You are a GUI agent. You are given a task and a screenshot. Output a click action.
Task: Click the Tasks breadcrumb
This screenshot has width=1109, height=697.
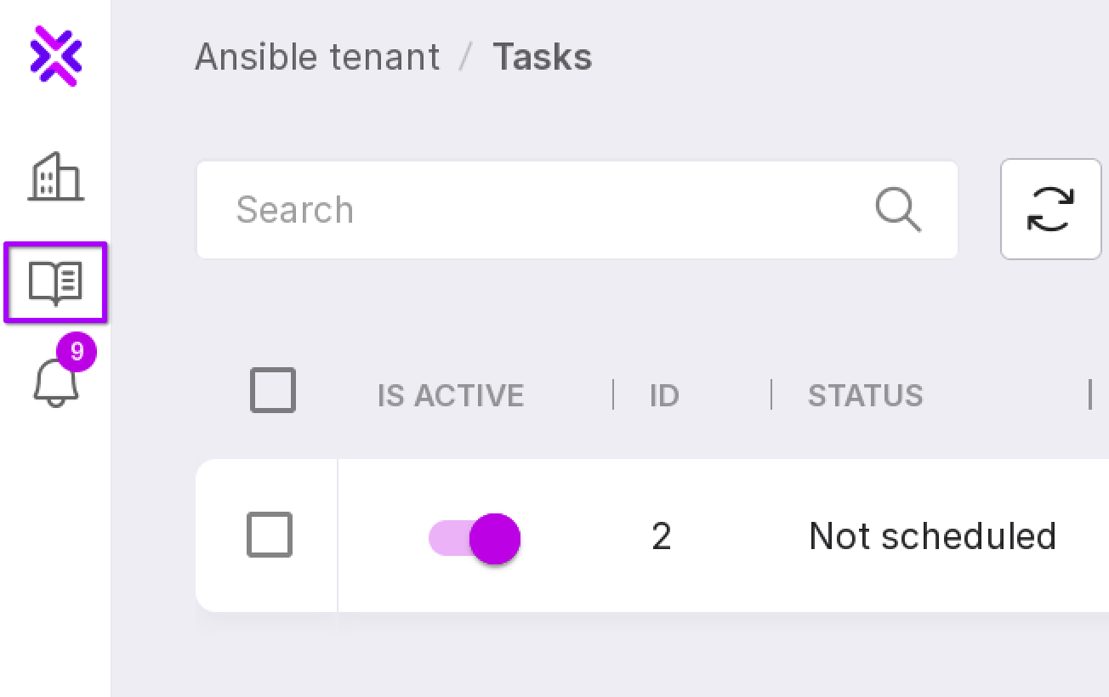coord(542,58)
